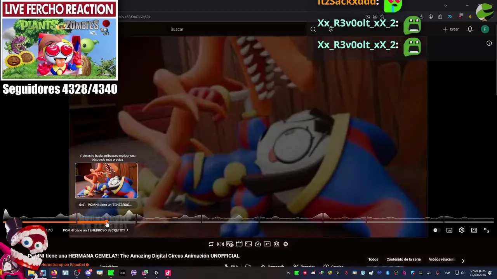Take a screenshot with the camera icon
The image size is (497, 279).
coord(276,244)
